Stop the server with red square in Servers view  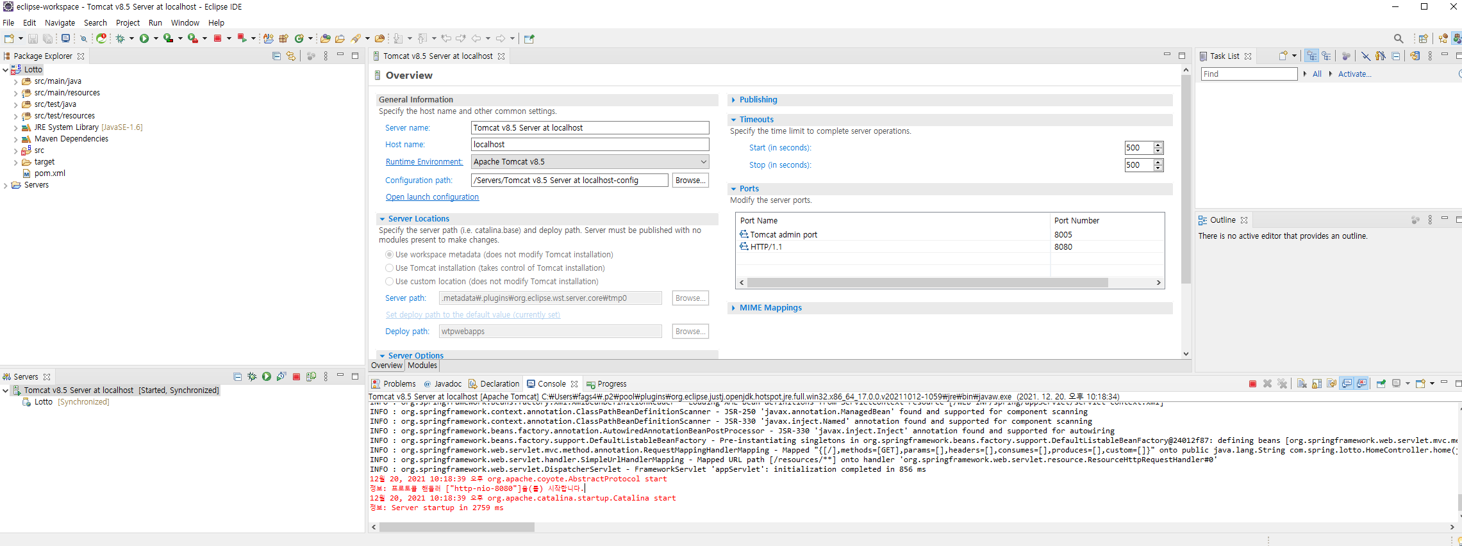(296, 376)
